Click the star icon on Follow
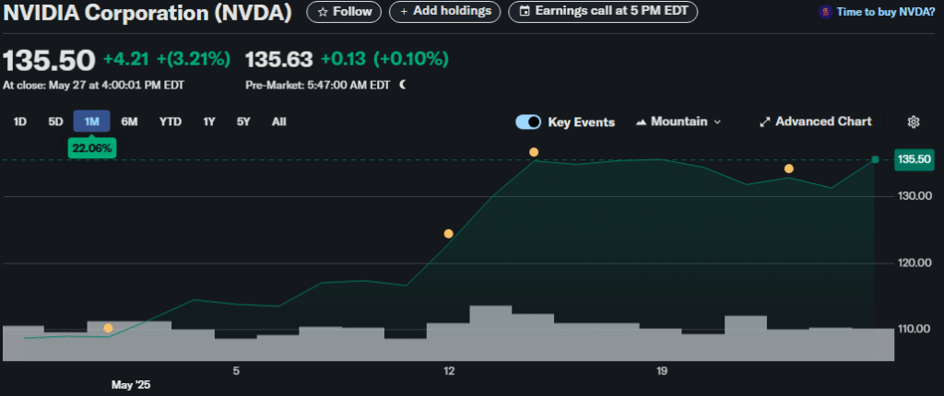The image size is (944, 396). 323,12
